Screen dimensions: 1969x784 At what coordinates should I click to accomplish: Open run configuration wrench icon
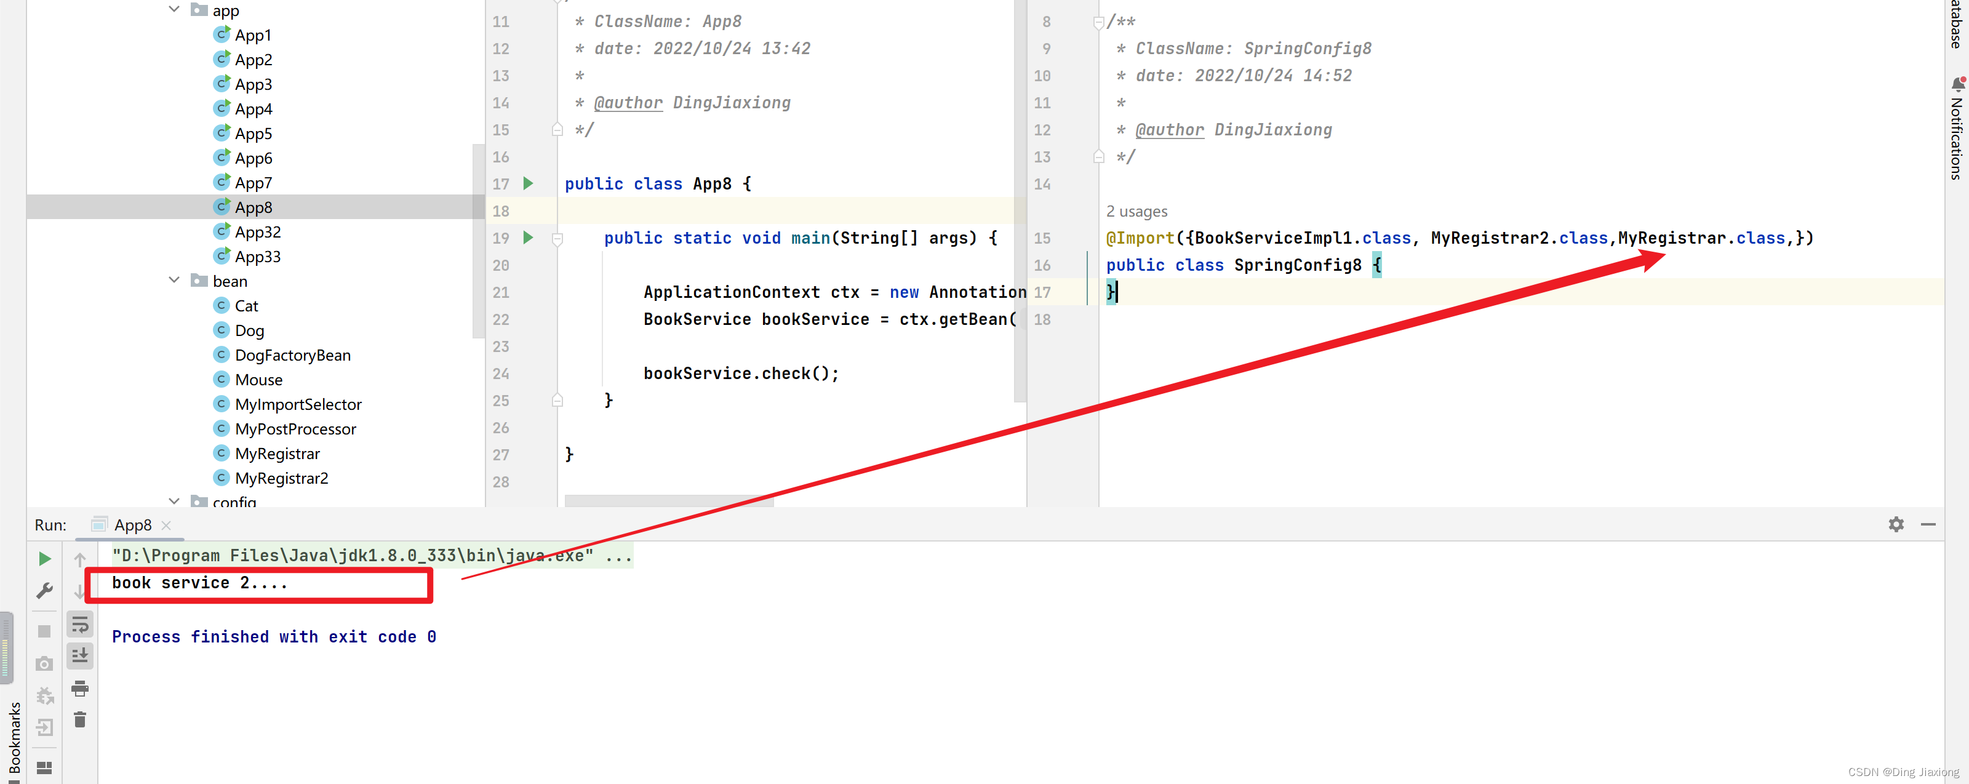pos(44,591)
